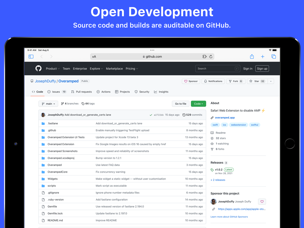This screenshot has width=304, height=228.
Task: Click the github.com address bar
Action: pos(152,57)
